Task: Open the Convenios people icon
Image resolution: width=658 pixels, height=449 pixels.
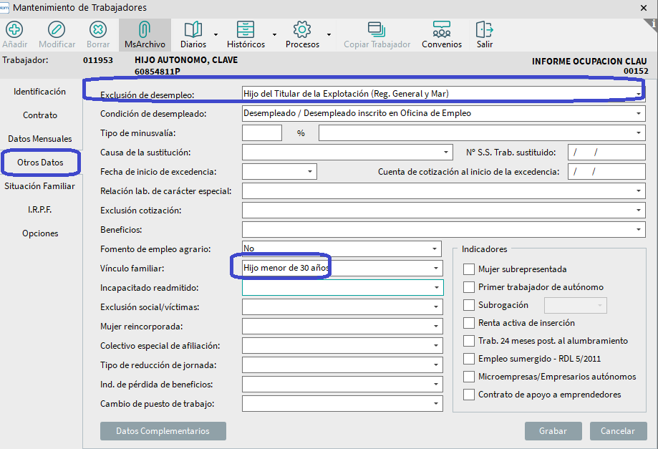Action: click(x=442, y=30)
